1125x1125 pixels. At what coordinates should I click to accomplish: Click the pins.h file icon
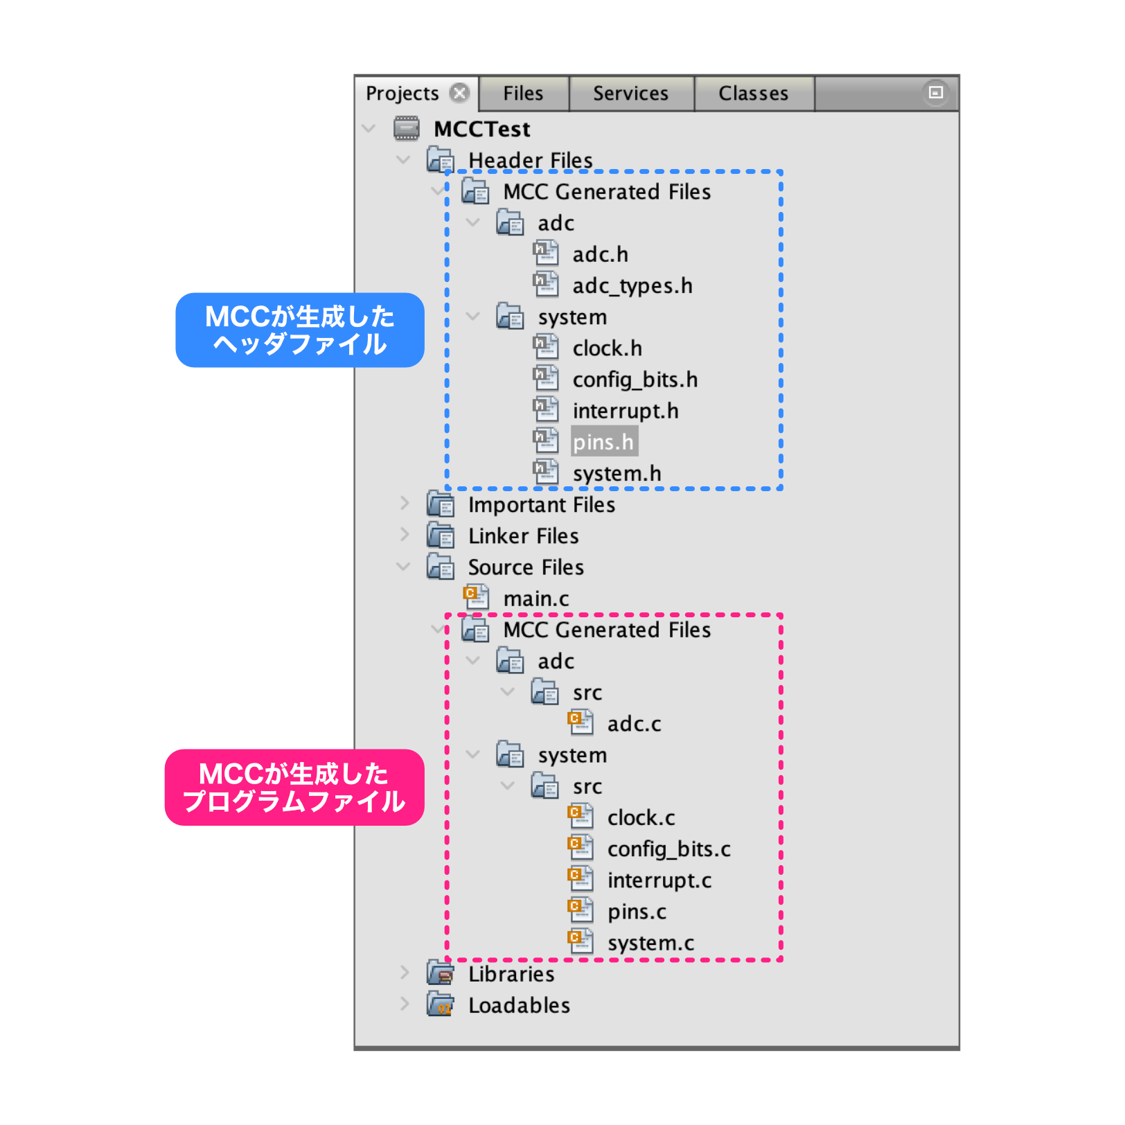546,441
